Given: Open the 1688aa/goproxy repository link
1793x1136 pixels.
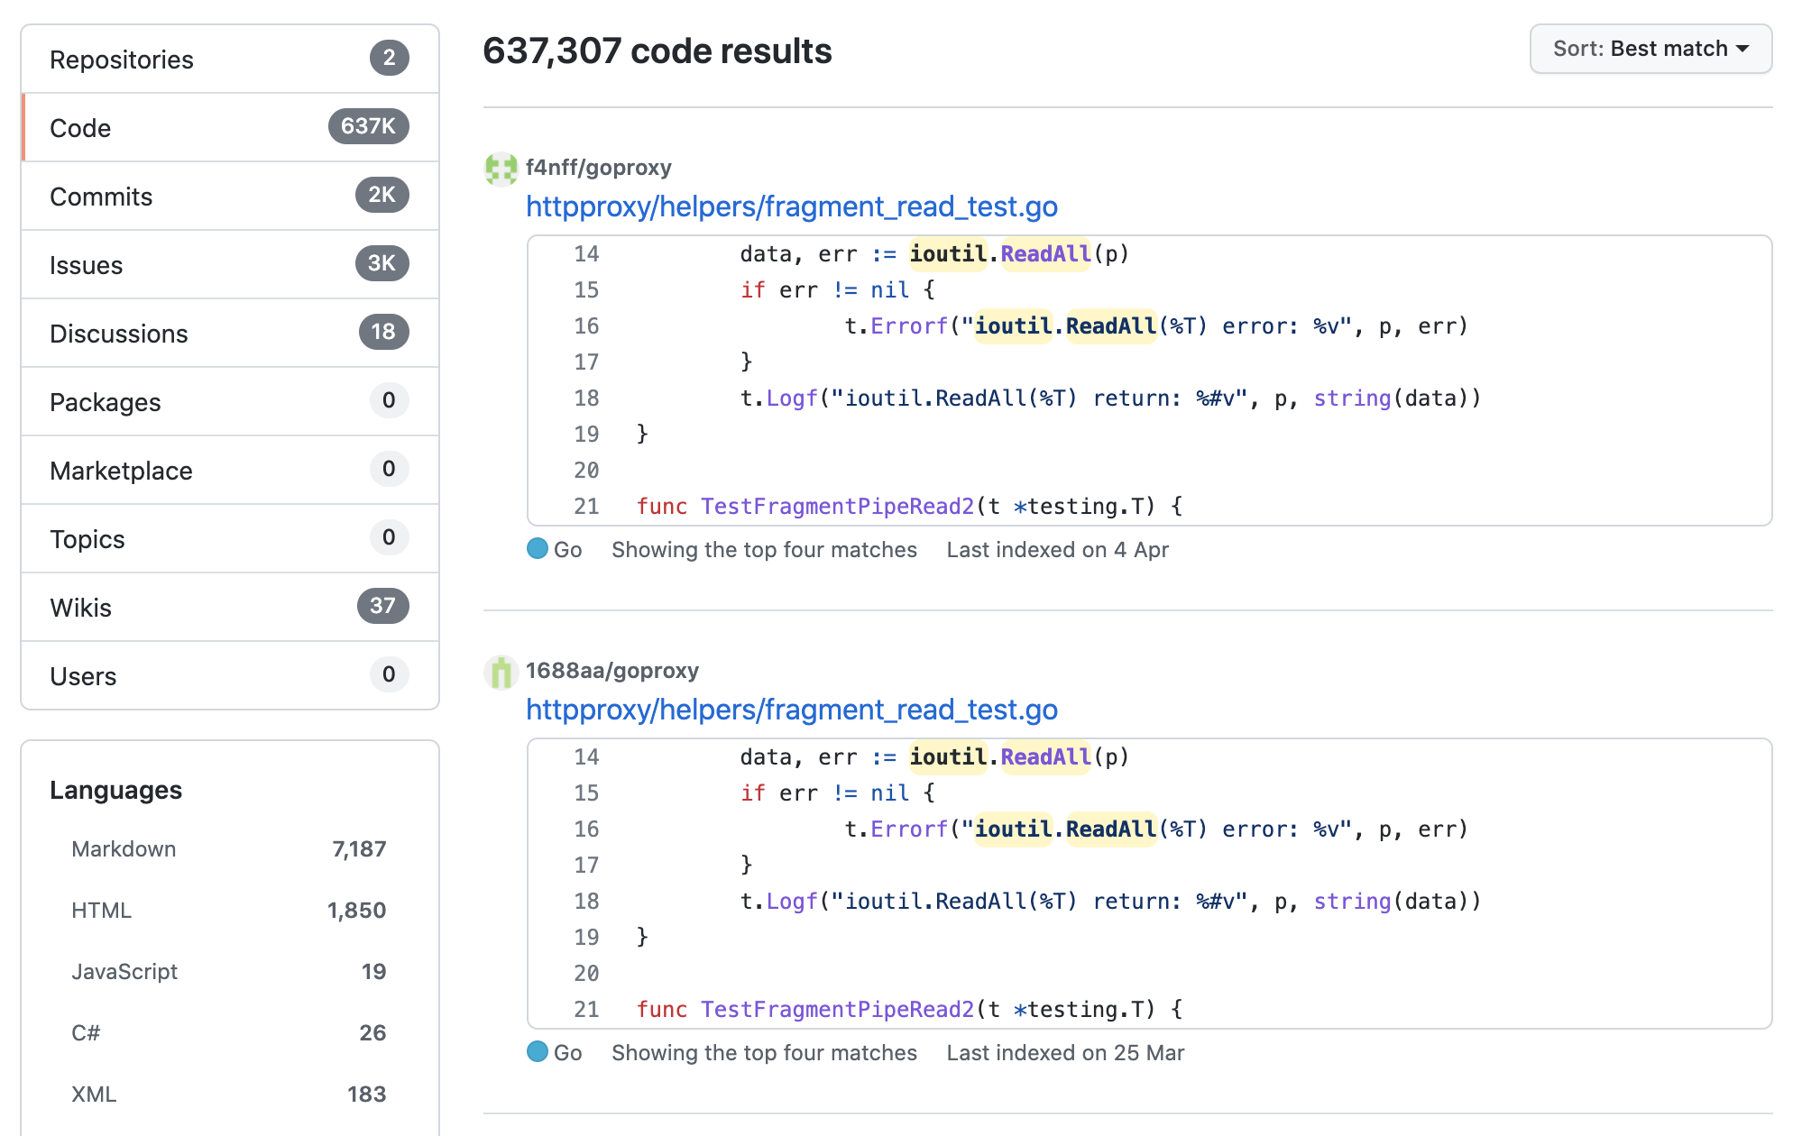Looking at the screenshot, I should 611,671.
